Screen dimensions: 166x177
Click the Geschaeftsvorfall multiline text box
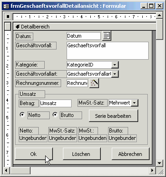pos(108,50)
